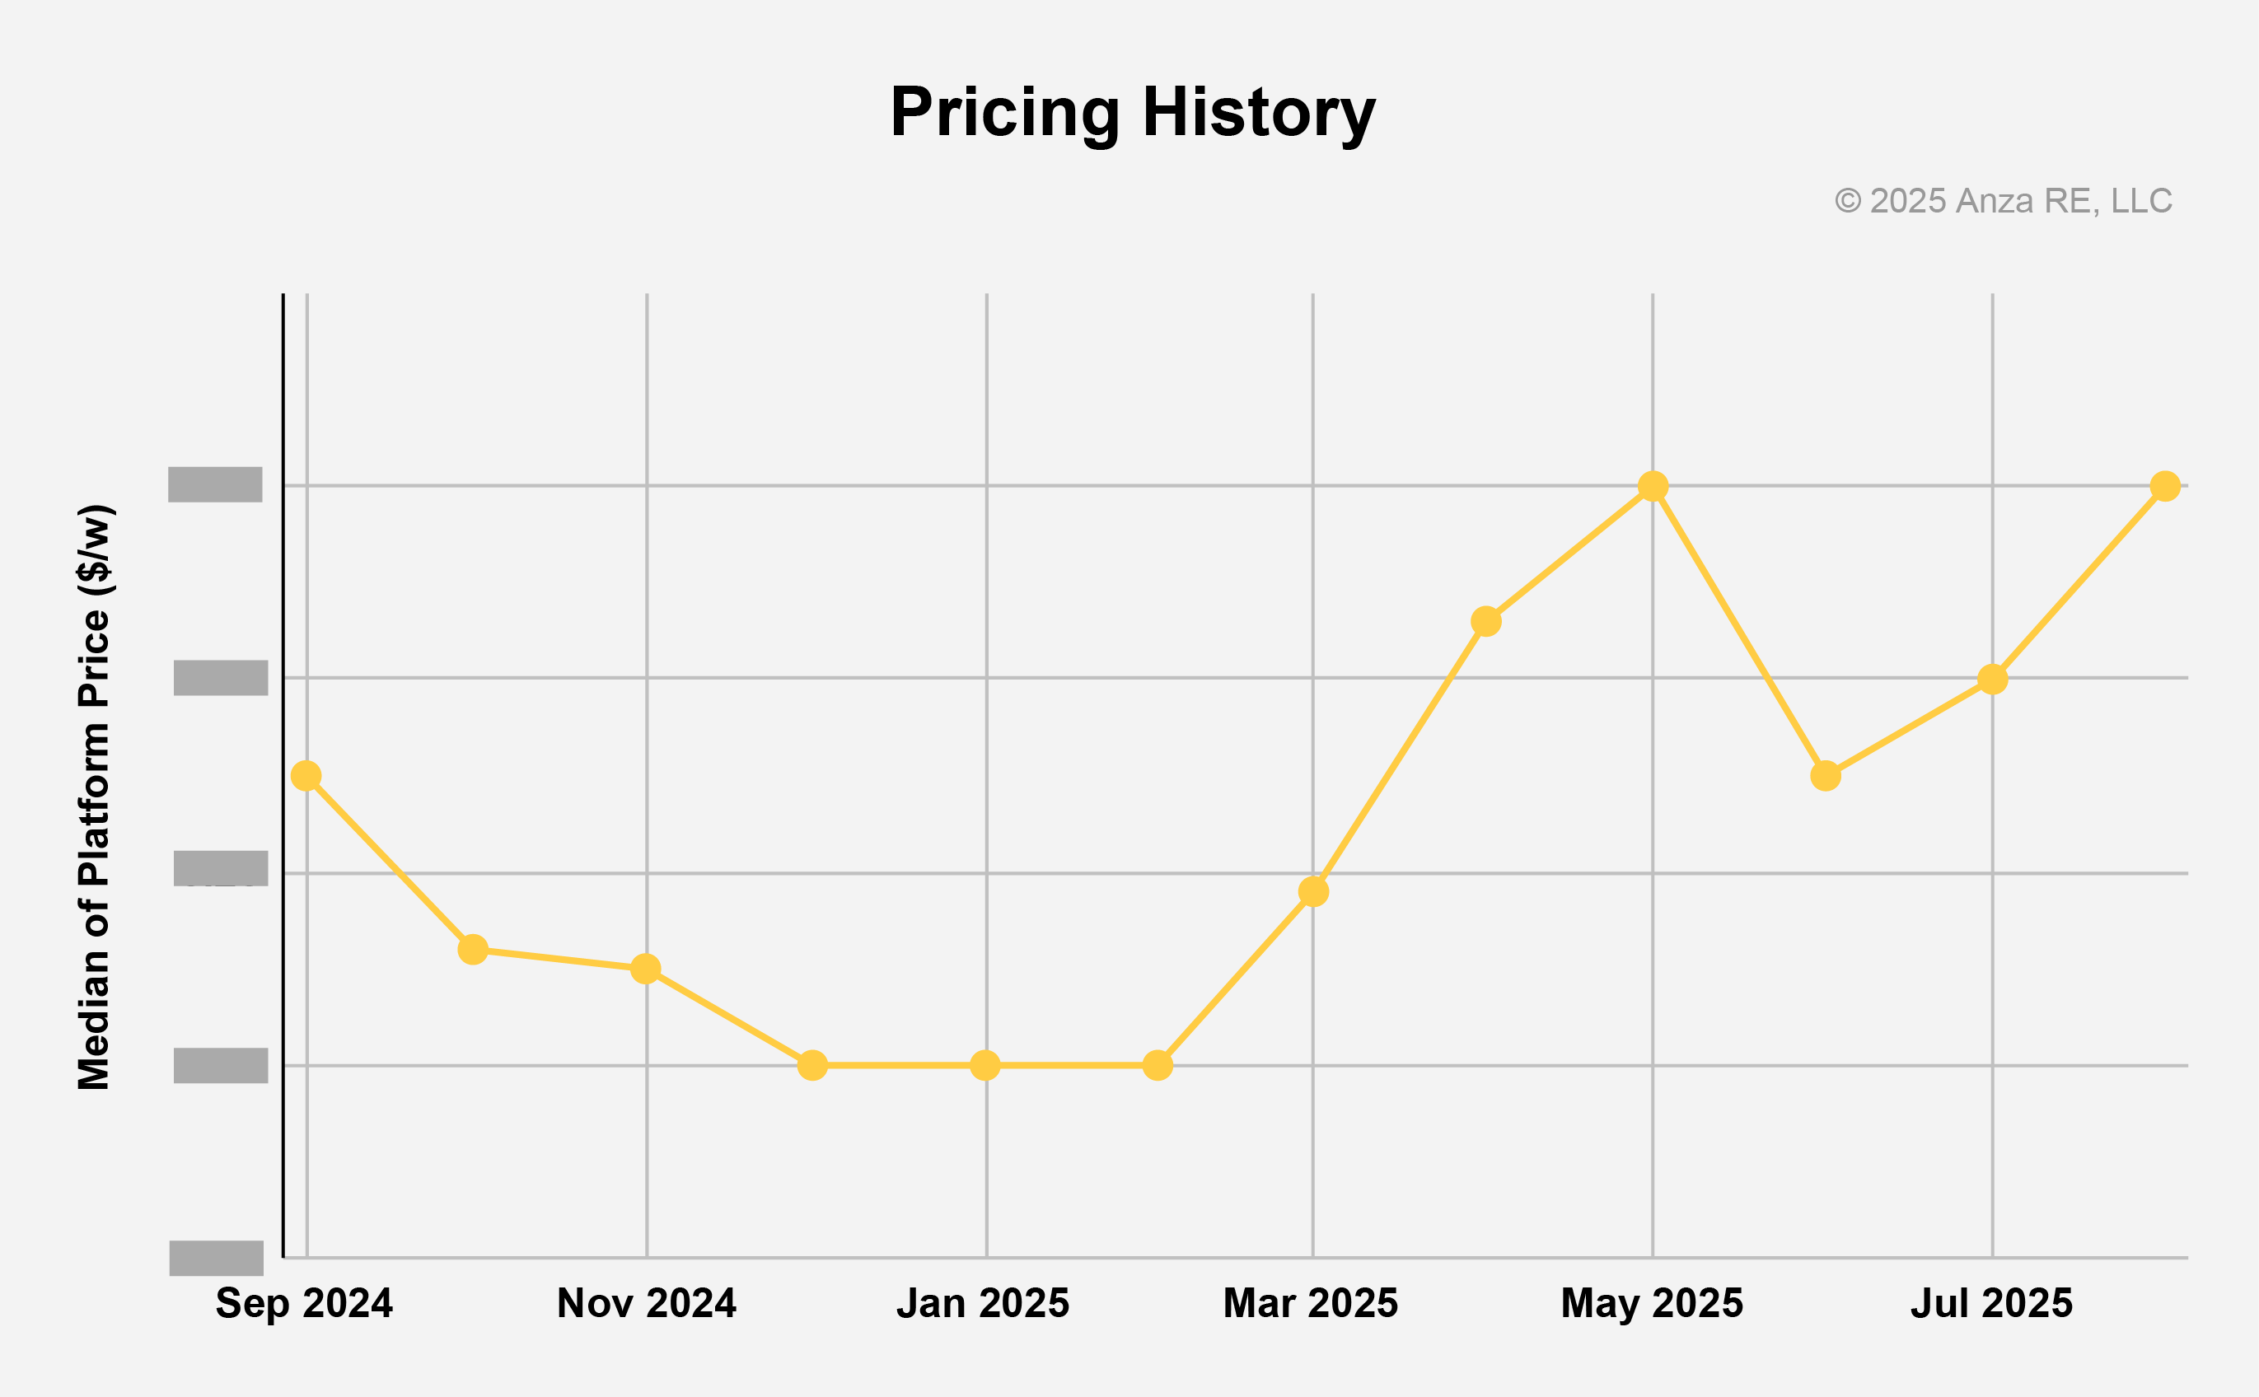The width and height of the screenshot is (2259, 1397).
Task: Click the Sep 2024 data point
Action: (x=306, y=776)
